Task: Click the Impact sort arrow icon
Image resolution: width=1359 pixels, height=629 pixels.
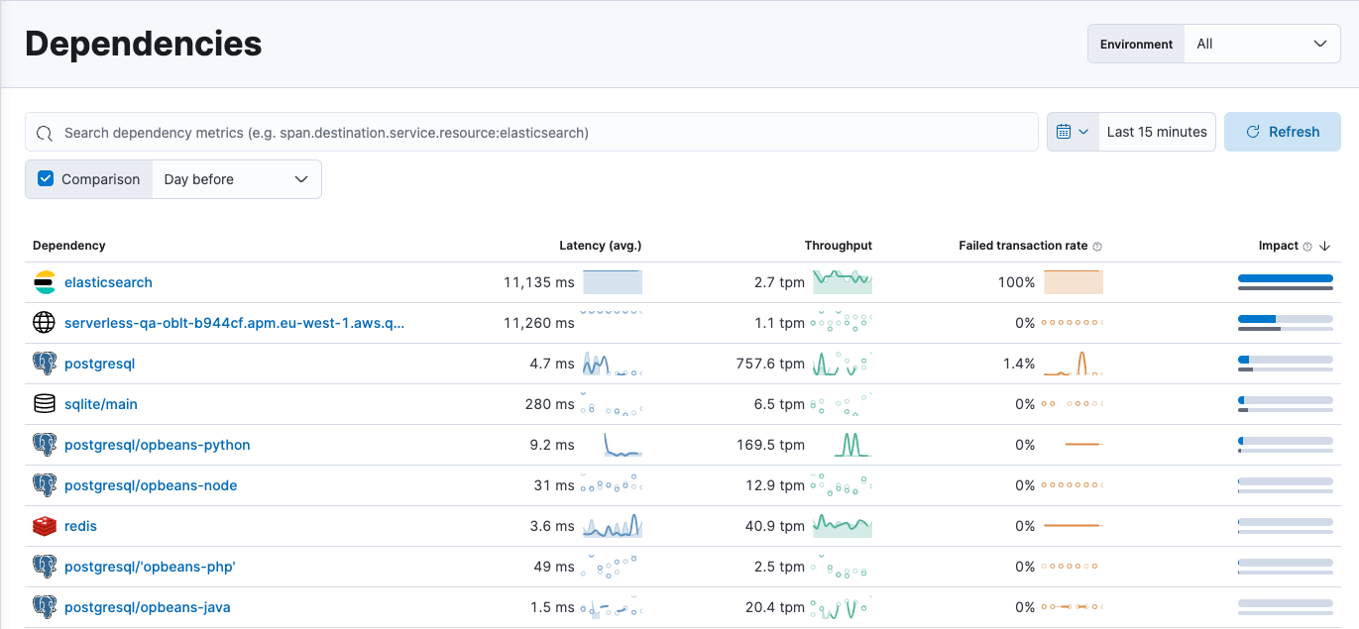Action: (x=1325, y=246)
